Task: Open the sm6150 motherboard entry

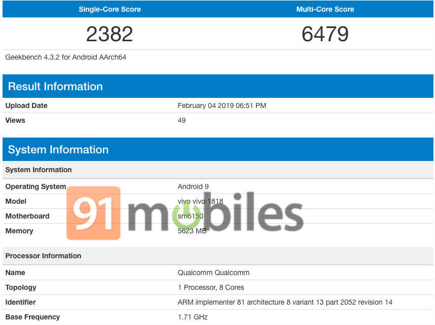Action: [190, 216]
